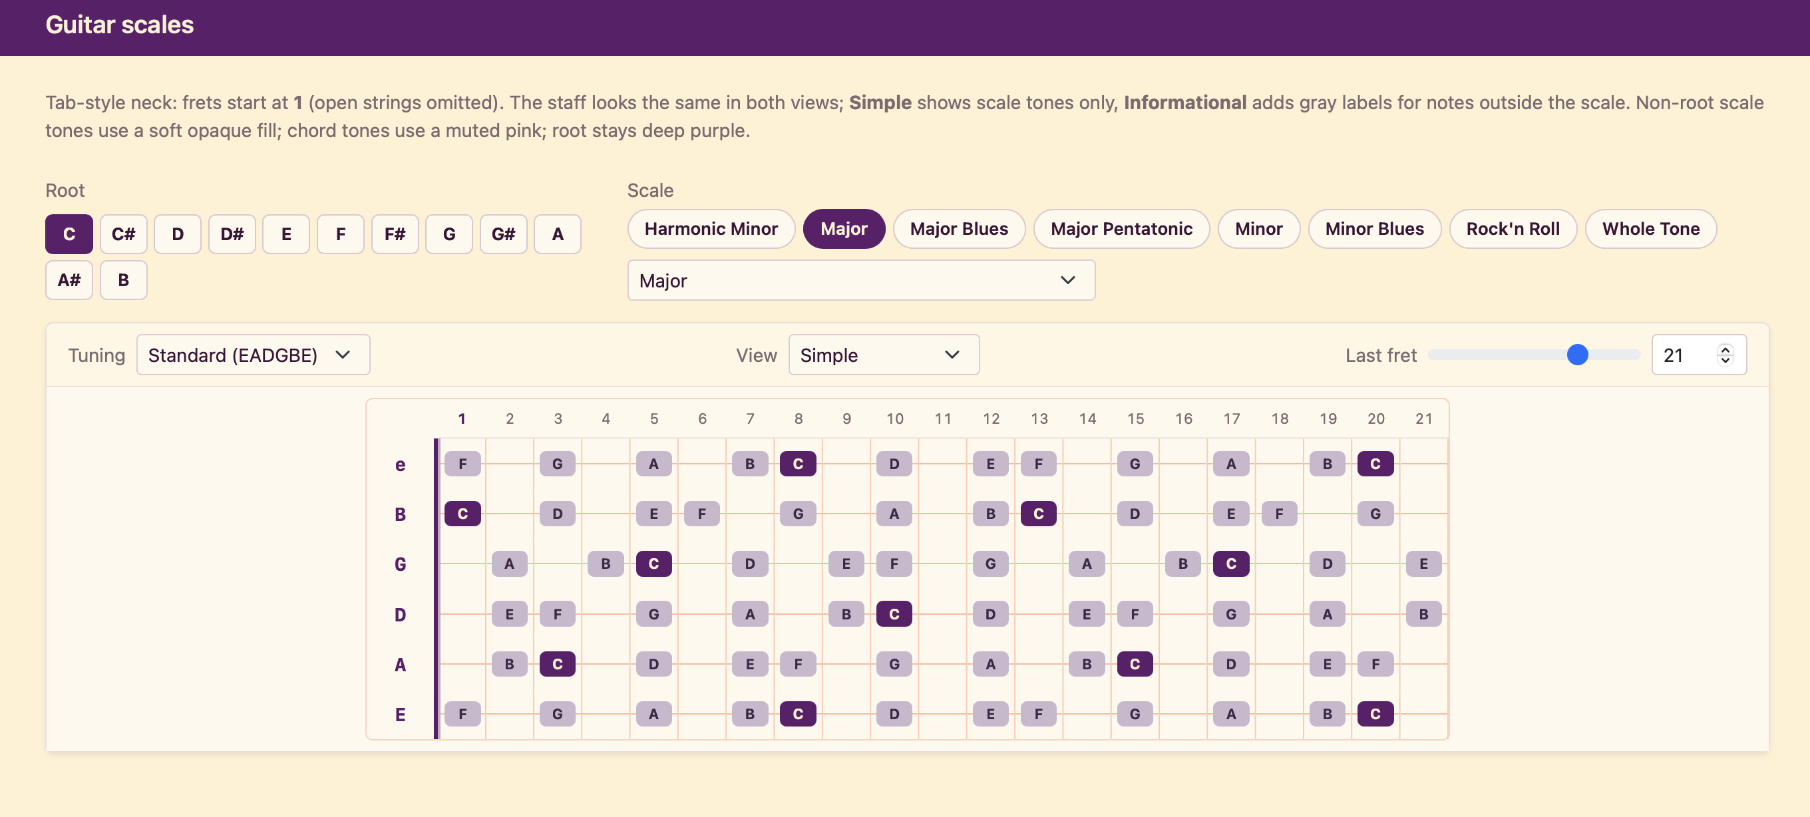Screen dimensions: 1810x817
Task: Click fret number 12 header
Action: (991, 418)
